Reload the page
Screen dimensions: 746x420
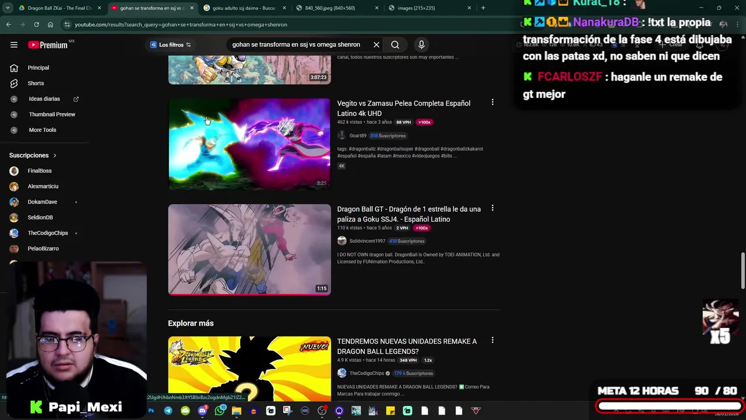coord(36,24)
